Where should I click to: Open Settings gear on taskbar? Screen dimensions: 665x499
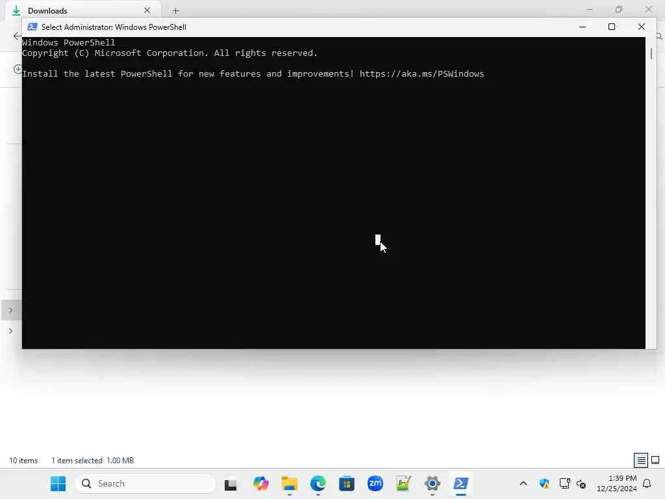point(432,483)
